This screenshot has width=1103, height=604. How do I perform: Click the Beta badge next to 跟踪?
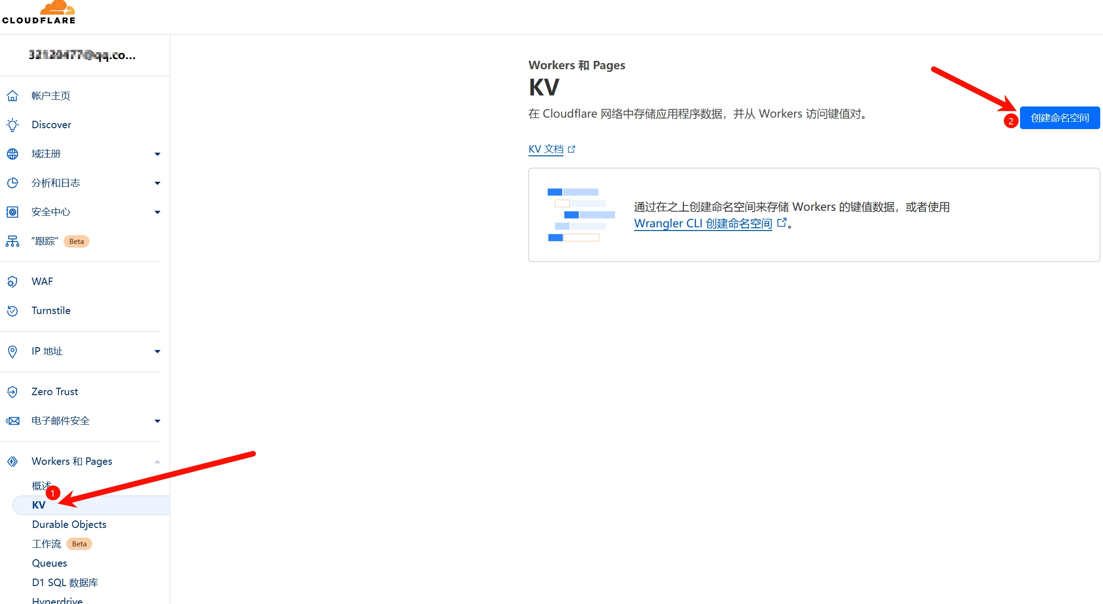pos(77,242)
